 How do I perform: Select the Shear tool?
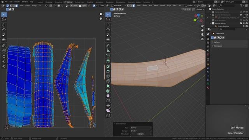tap(108, 110)
